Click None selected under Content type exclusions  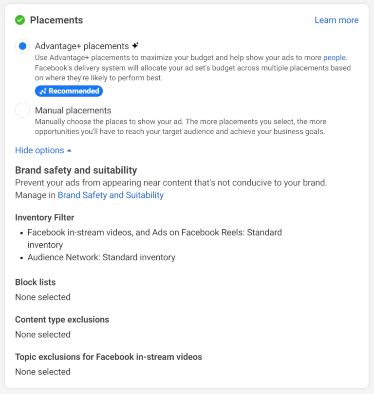click(43, 334)
